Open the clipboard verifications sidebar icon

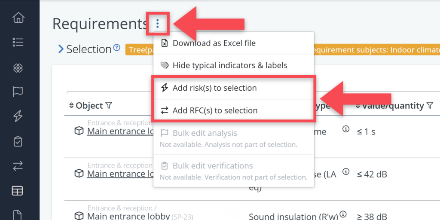point(18,141)
